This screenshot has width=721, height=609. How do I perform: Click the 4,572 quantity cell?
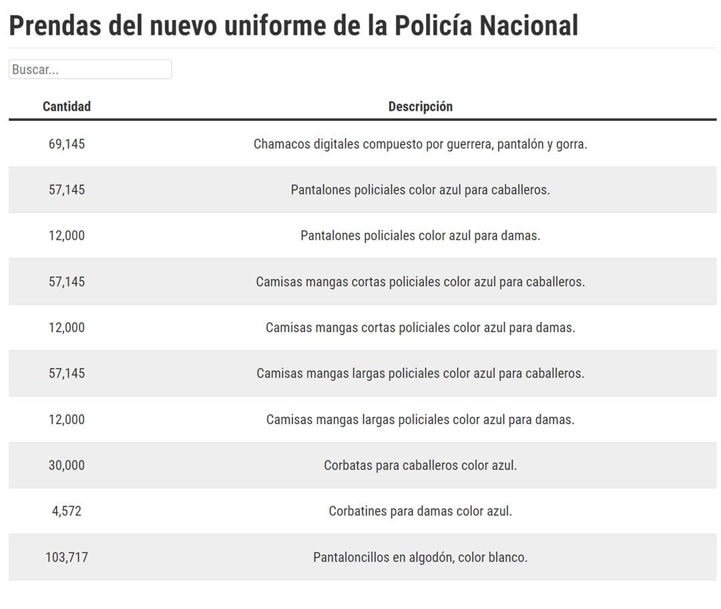[x=67, y=511]
